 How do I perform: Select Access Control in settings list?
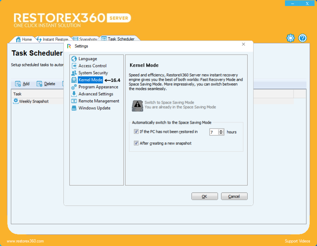tap(92, 66)
